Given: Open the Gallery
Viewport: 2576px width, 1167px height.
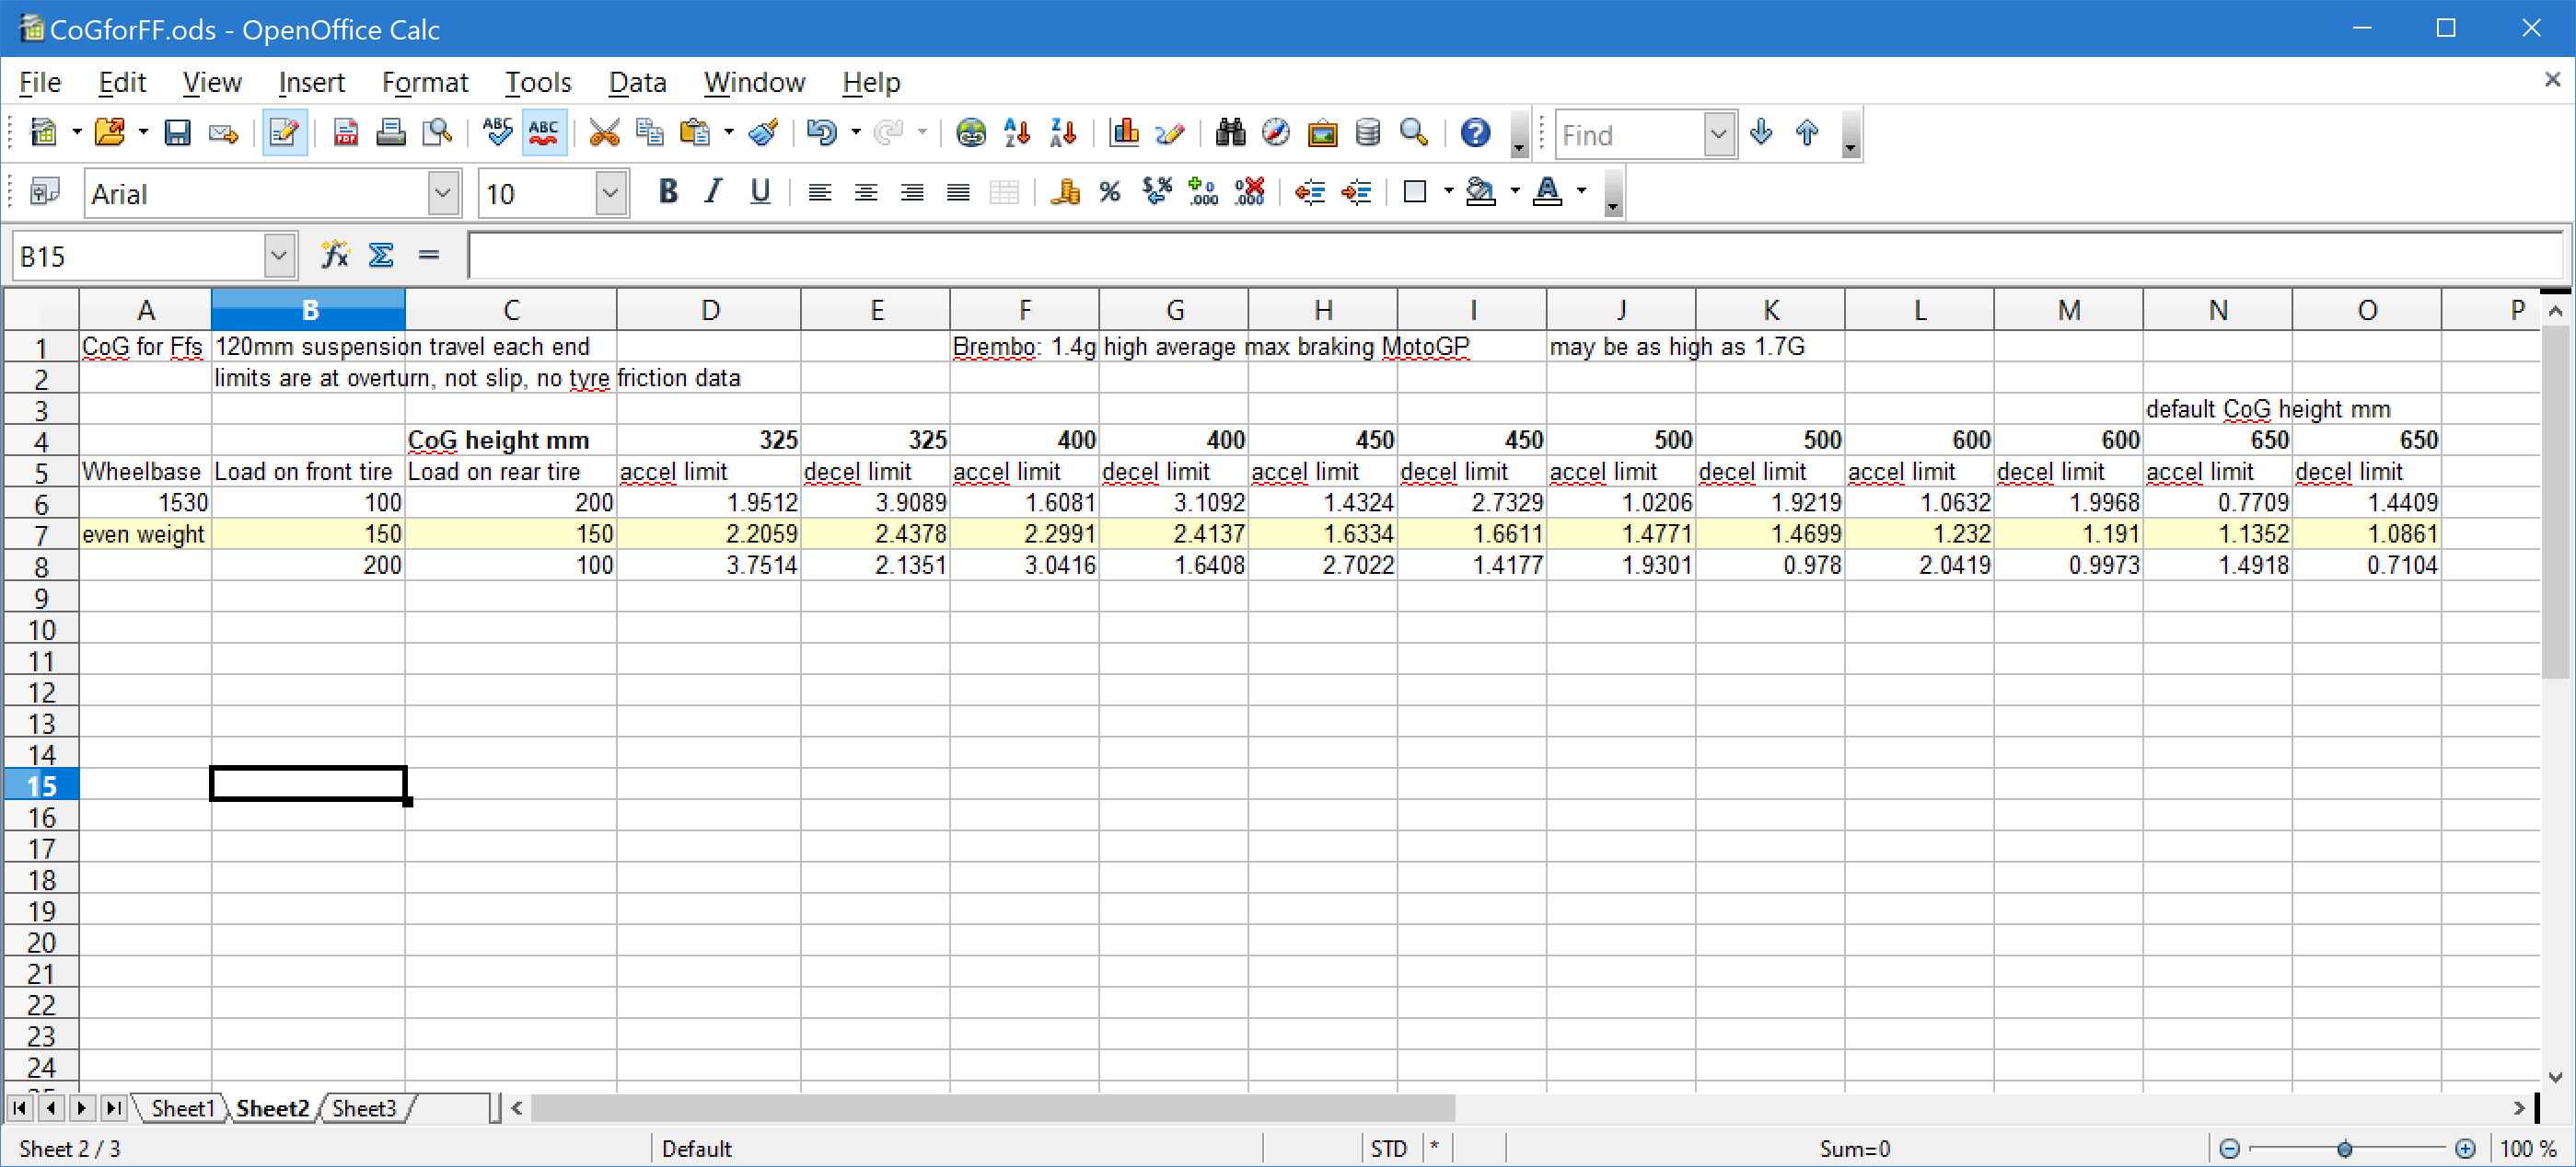Looking at the screenshot, I should [1322, 133].
